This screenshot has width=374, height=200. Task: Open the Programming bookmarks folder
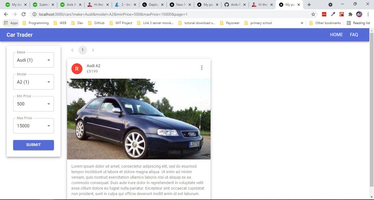(x=36, y=23)
